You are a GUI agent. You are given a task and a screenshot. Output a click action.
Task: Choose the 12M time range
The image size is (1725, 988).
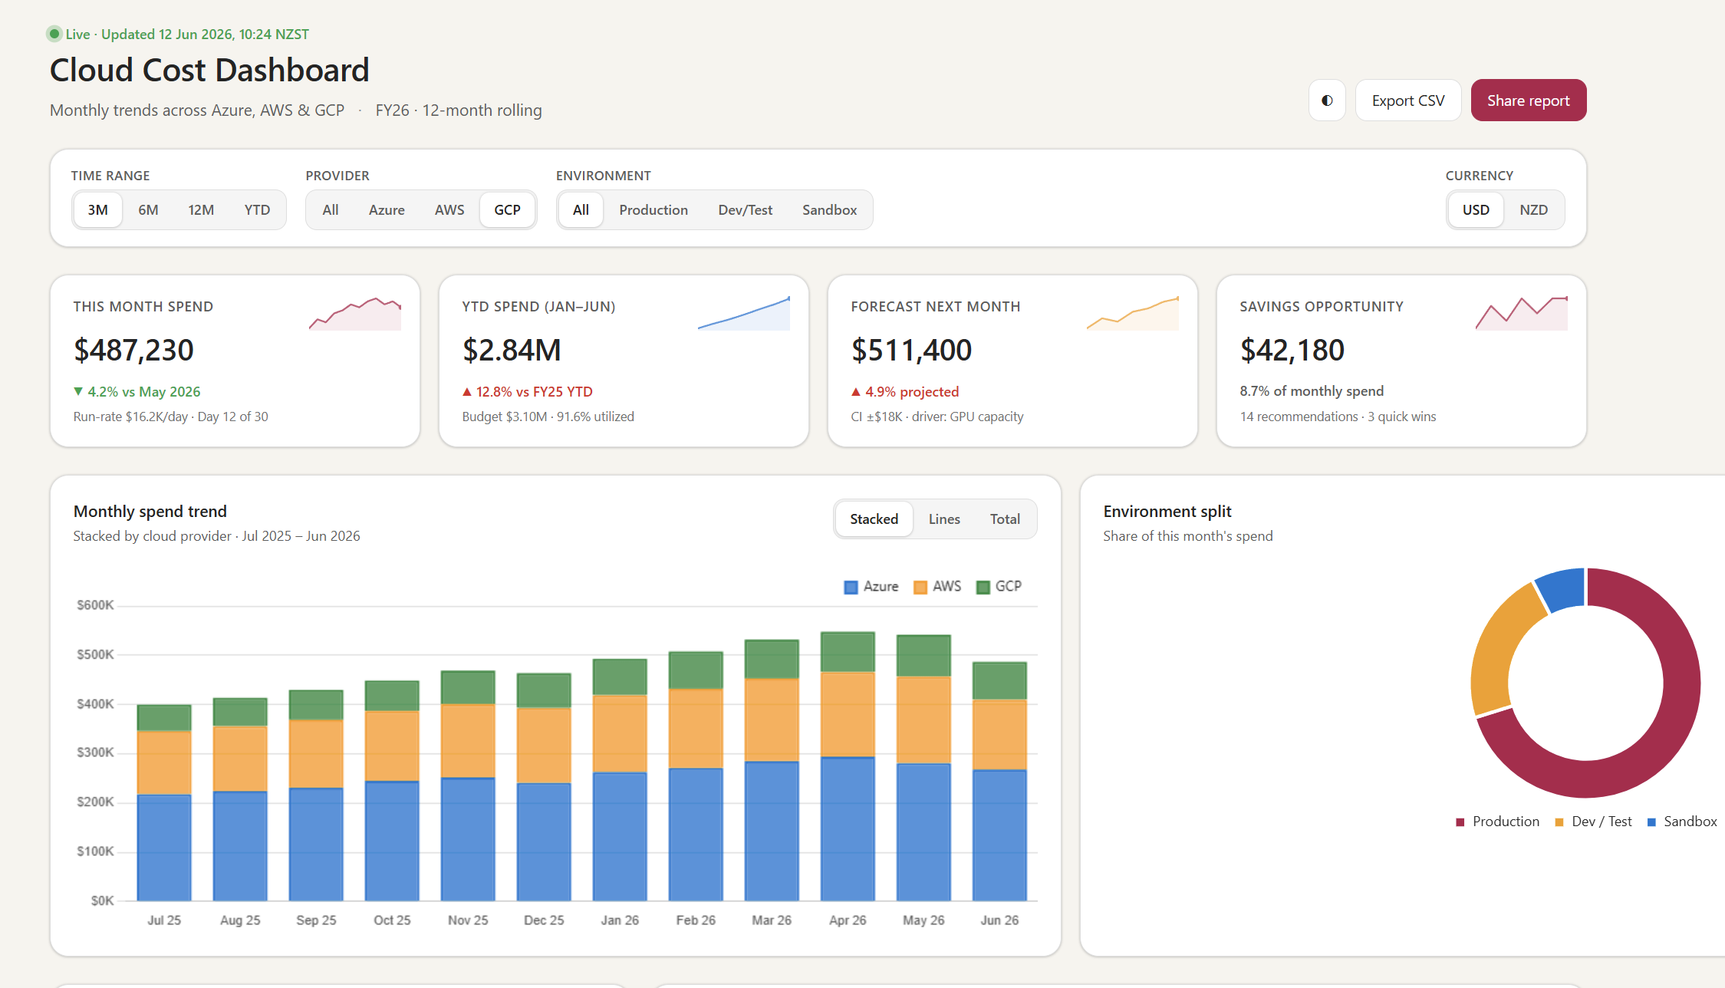[201, 210]
